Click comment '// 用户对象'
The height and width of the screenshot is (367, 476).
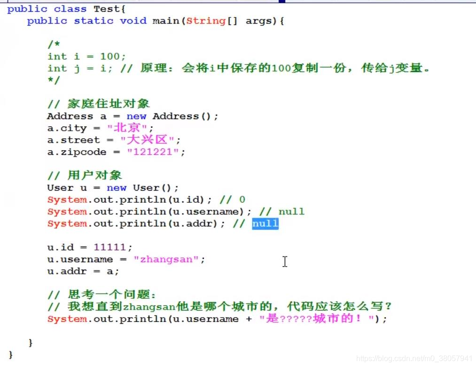point(85,176)
